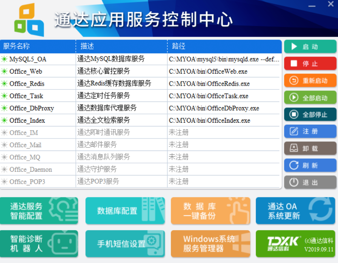338x263 pixels.
Task: Select the Office_DbProxy service name
Action: click(32, 108)
